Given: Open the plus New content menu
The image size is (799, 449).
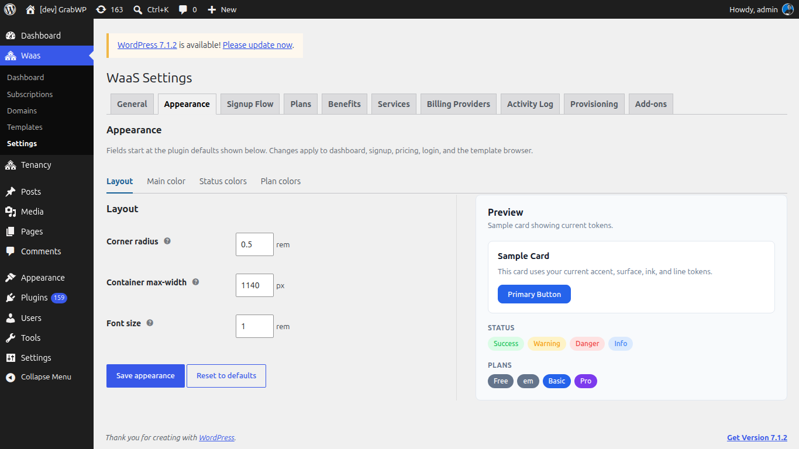Looking at the screenshot, I should click(222, 9).
